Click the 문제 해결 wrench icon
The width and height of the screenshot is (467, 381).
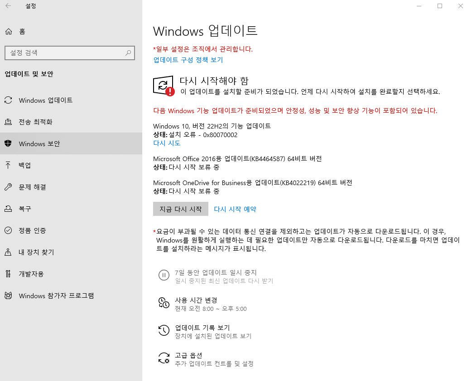[x=8, y=187]
